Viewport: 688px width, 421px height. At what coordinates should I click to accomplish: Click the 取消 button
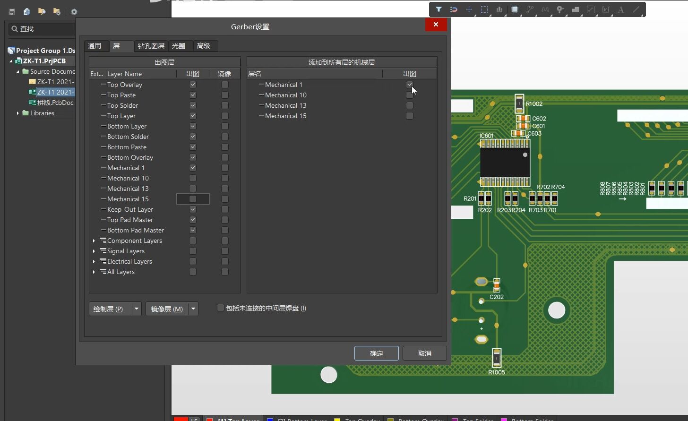(425, 353)
